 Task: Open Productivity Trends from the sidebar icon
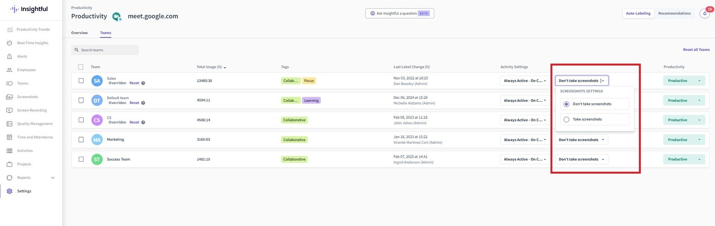(x=9, y=29)
